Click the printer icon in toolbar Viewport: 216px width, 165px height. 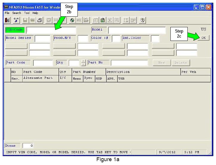tap(40, 20)
